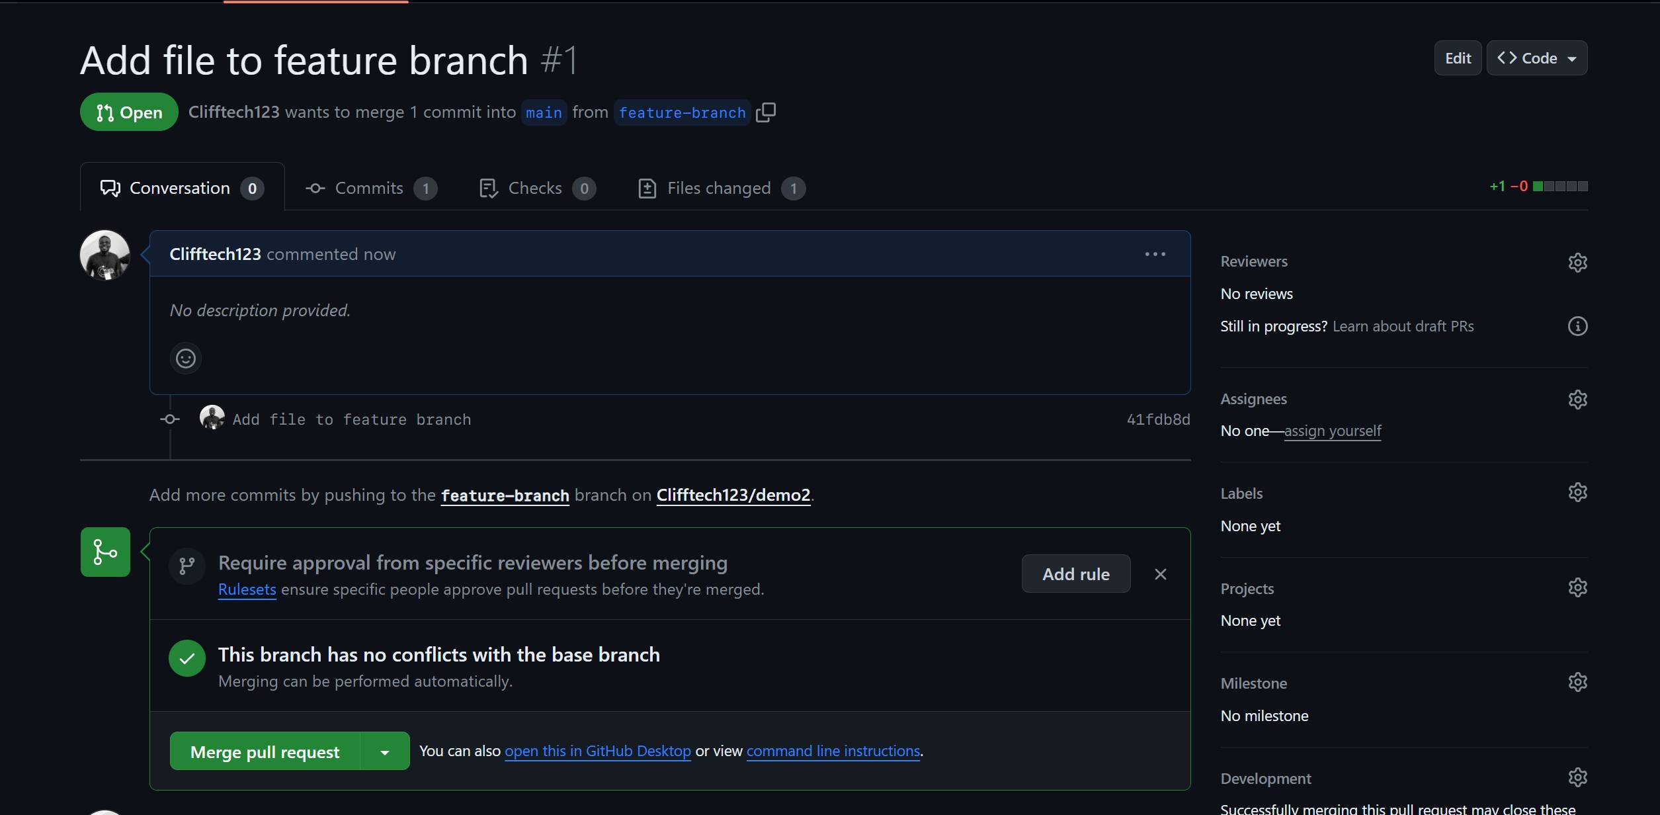Screen dimensions: 1660x815
Task: Click the diffstat color bar
Action: tap(1560, 187)
